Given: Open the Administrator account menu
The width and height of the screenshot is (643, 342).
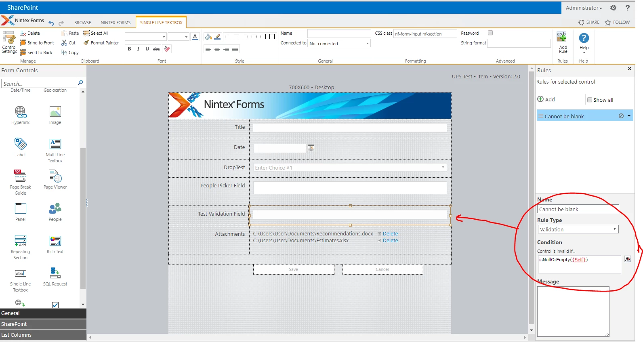Looking at the screenshot, I should tap(584, 8).
